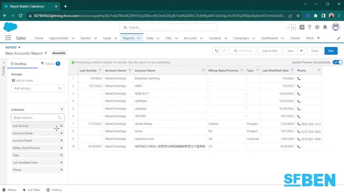This screenshot has width=344, height=193.
Task: Open the Favorites star icon
Action: pos(288,27)
